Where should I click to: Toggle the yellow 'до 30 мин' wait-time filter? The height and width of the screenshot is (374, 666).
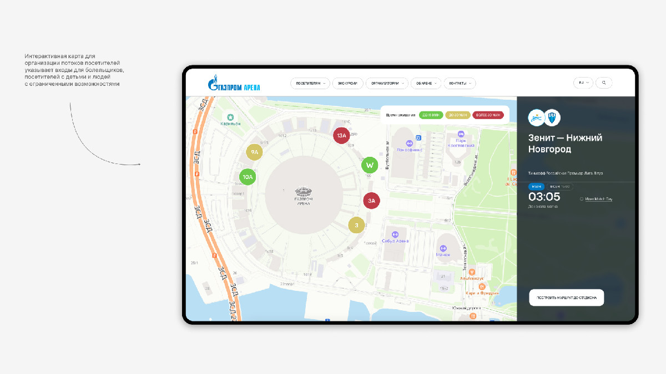coord(458,115)
